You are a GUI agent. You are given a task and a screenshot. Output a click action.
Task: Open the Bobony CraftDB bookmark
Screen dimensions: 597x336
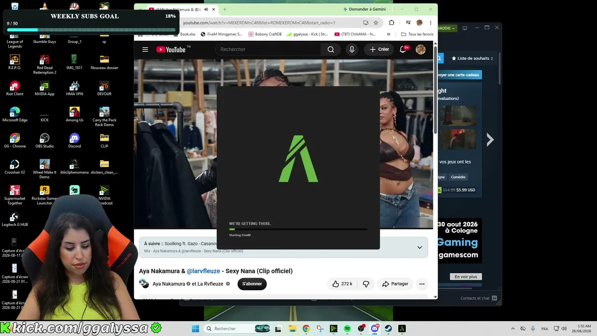[x=265, y=34]
